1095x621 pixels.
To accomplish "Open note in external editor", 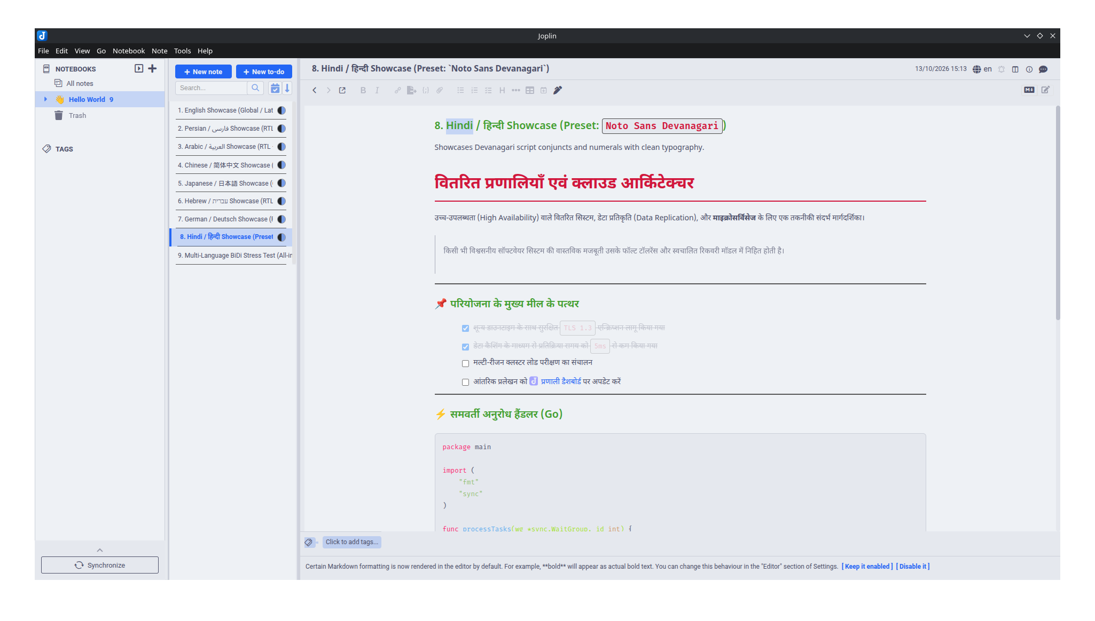I will click(x=342, y=90).
